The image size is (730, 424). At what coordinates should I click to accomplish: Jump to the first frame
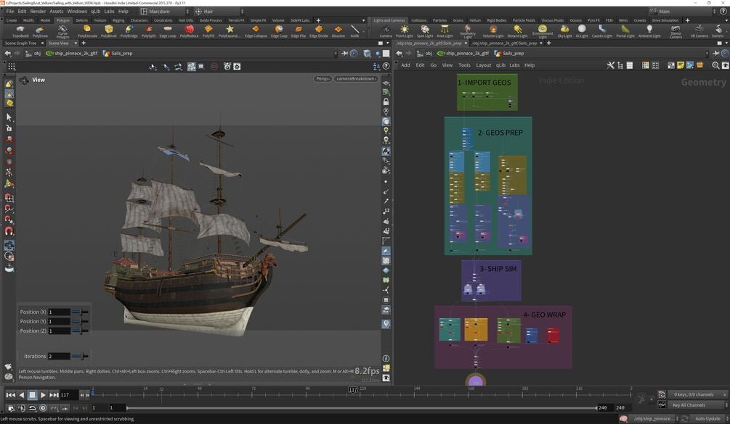pos(11,395)
